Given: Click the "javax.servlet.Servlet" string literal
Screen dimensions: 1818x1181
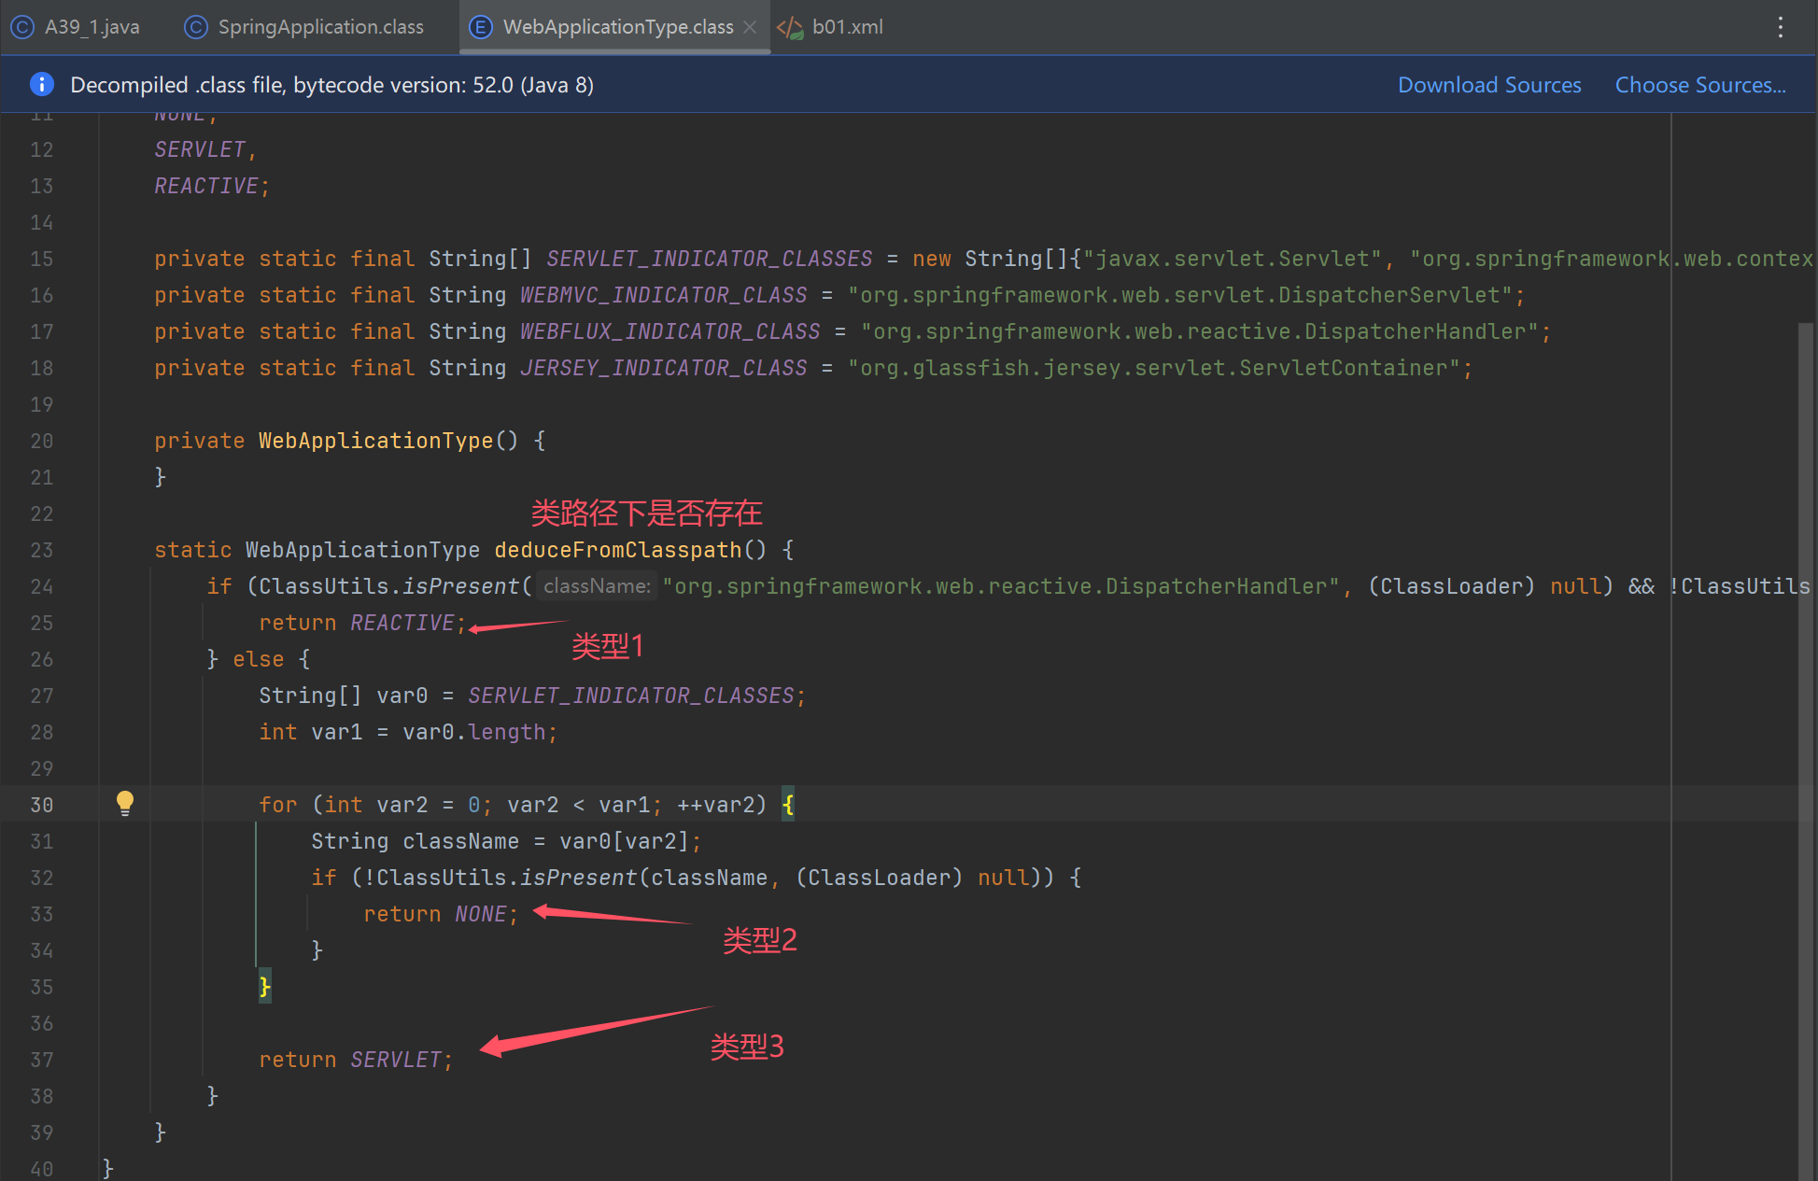Looking at the screenshot, I should 1232,259.
